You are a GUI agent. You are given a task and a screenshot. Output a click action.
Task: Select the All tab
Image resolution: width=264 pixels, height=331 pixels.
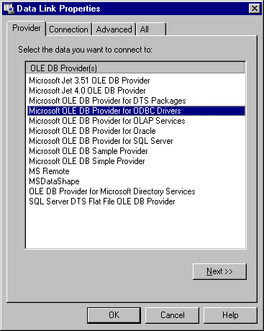click(x=151, y=30)
